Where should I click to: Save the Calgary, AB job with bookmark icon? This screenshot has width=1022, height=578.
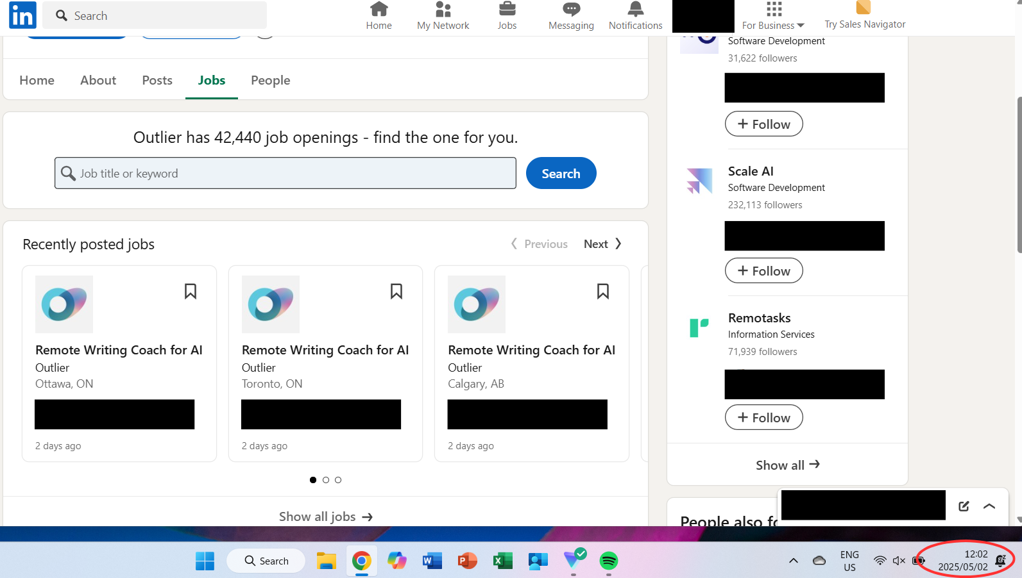[603, 292]
